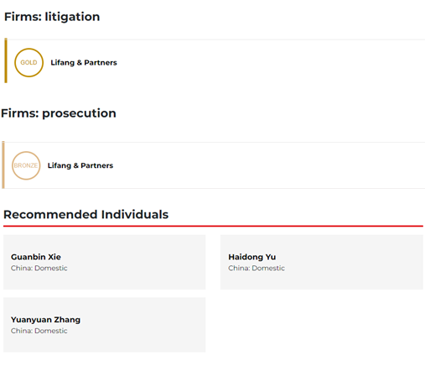
Task: Click China: Domestic under Guanbin Xie
Action: click(x=39, y=268)
